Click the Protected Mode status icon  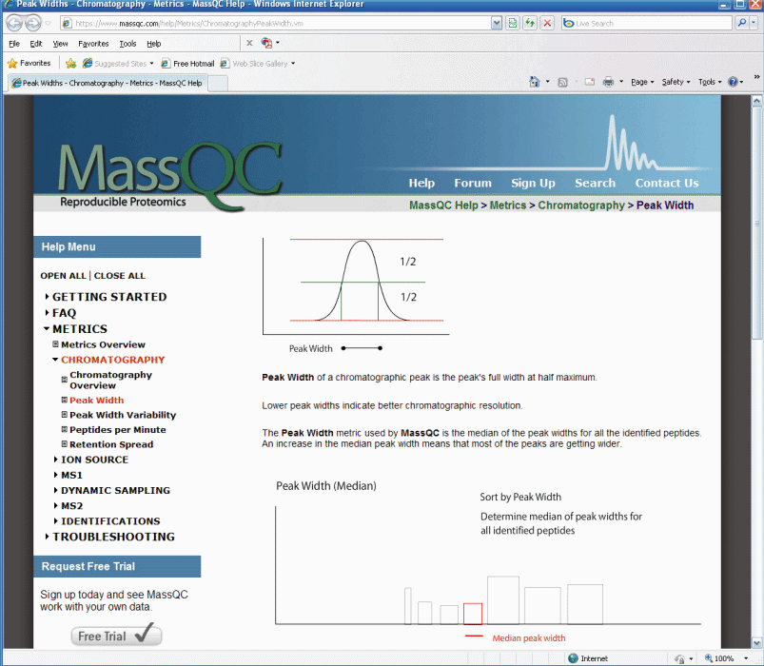679,658
